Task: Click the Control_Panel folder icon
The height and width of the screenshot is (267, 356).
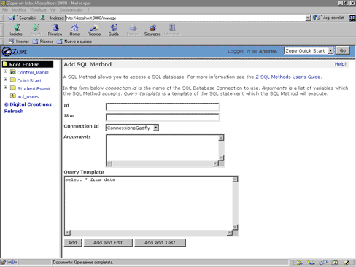Action: (x=13, y=72)
